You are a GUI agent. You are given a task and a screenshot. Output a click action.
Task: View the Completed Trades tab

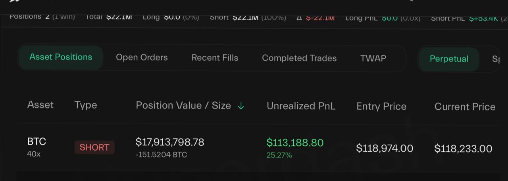pos(299,58)
